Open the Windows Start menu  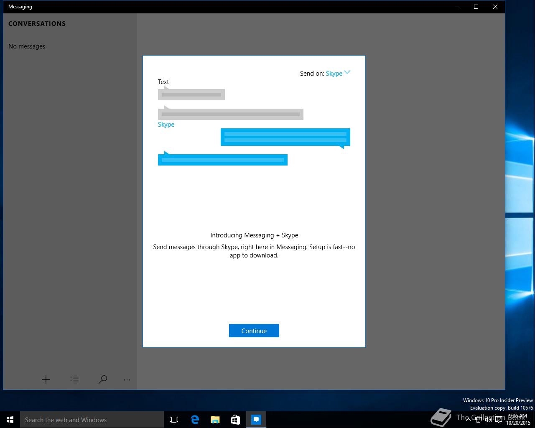tap(10, 420)
